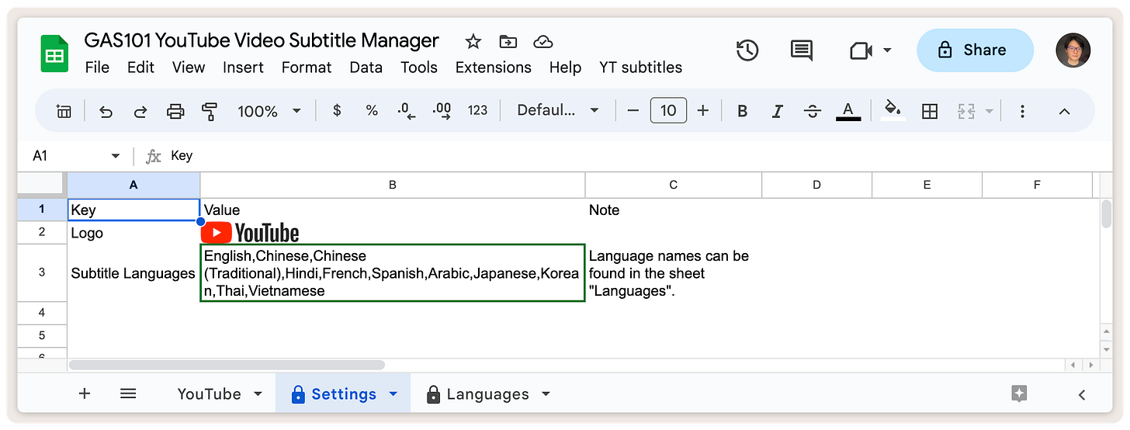Open the Google Sheets home icon

coord(54,54)
